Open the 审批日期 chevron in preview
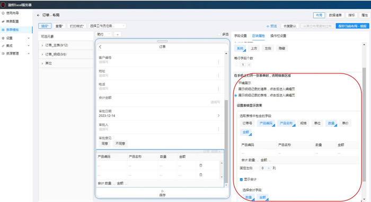This screenshot has height=202, width=371. (218, 115)
